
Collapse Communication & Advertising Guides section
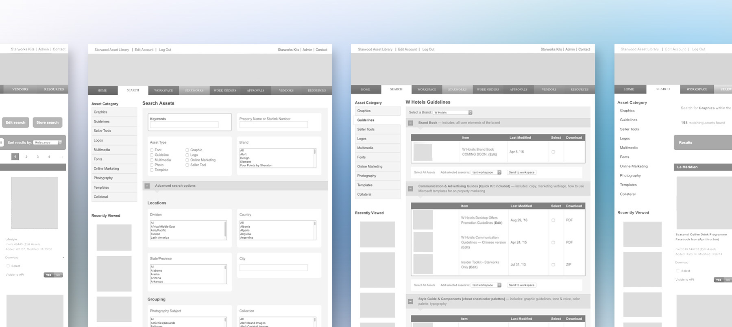[x=410, y=189]
